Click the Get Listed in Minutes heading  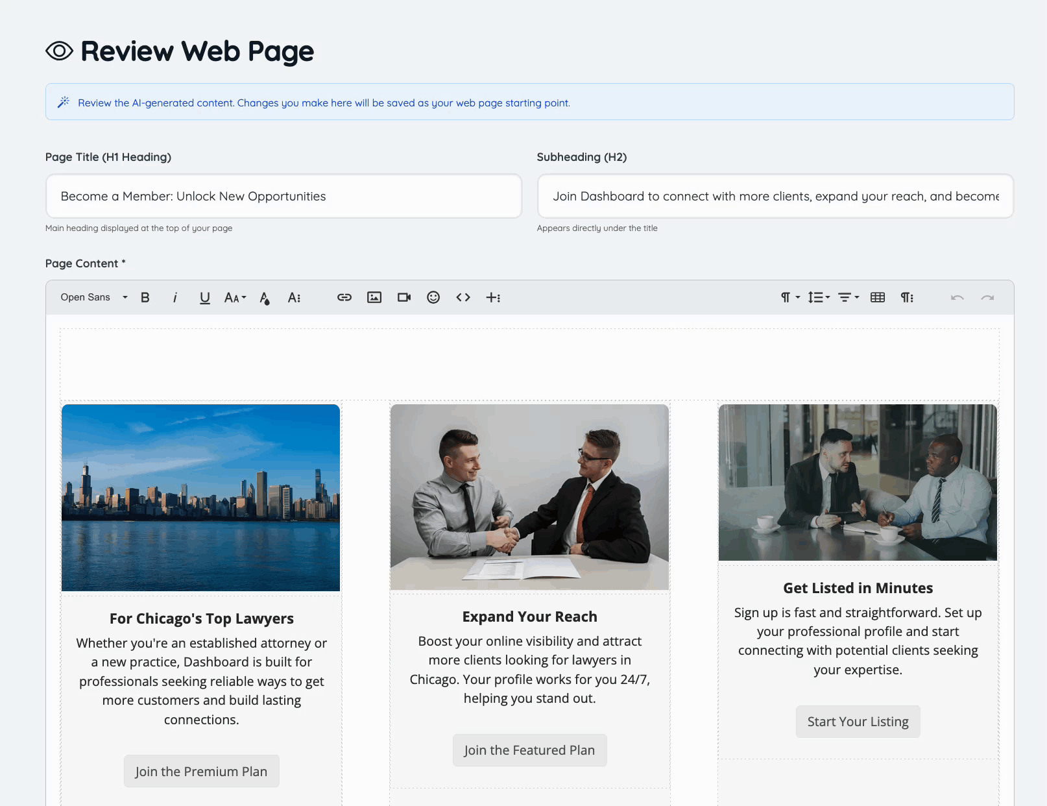coord(858,588)
